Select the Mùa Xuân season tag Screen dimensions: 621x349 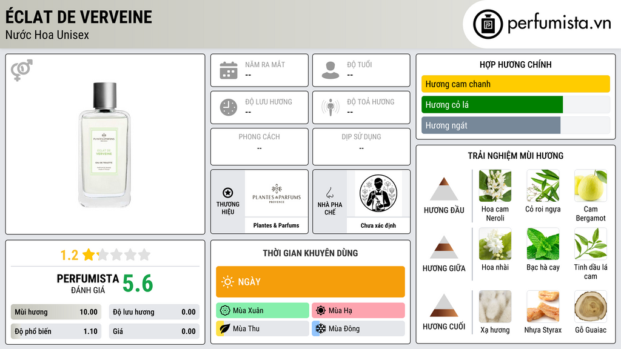point(263,311)
